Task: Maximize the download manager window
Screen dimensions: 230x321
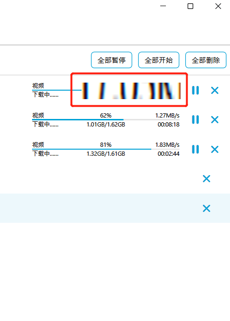Action: (190, 6)
